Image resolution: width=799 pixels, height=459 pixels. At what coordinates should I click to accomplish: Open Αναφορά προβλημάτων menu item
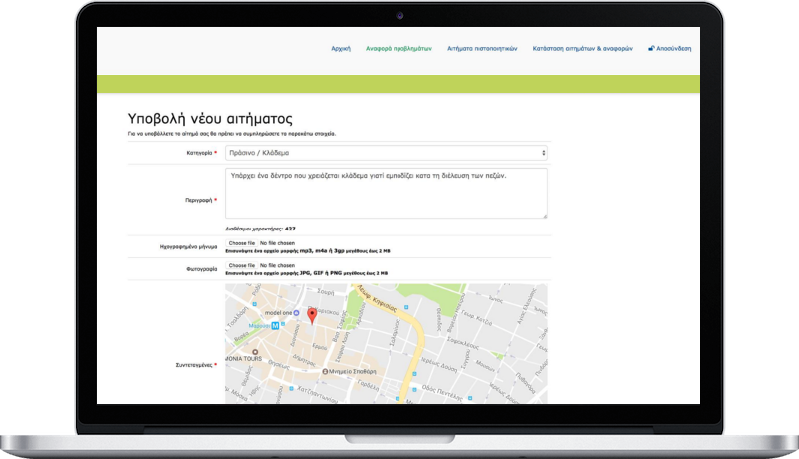click(399, 48)
